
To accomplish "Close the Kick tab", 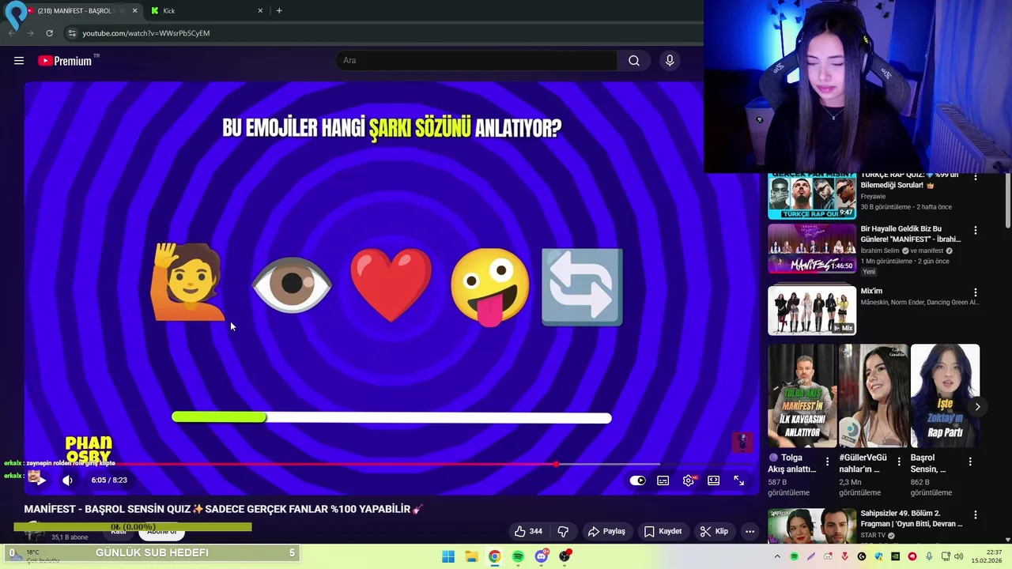I will point(260,10).
